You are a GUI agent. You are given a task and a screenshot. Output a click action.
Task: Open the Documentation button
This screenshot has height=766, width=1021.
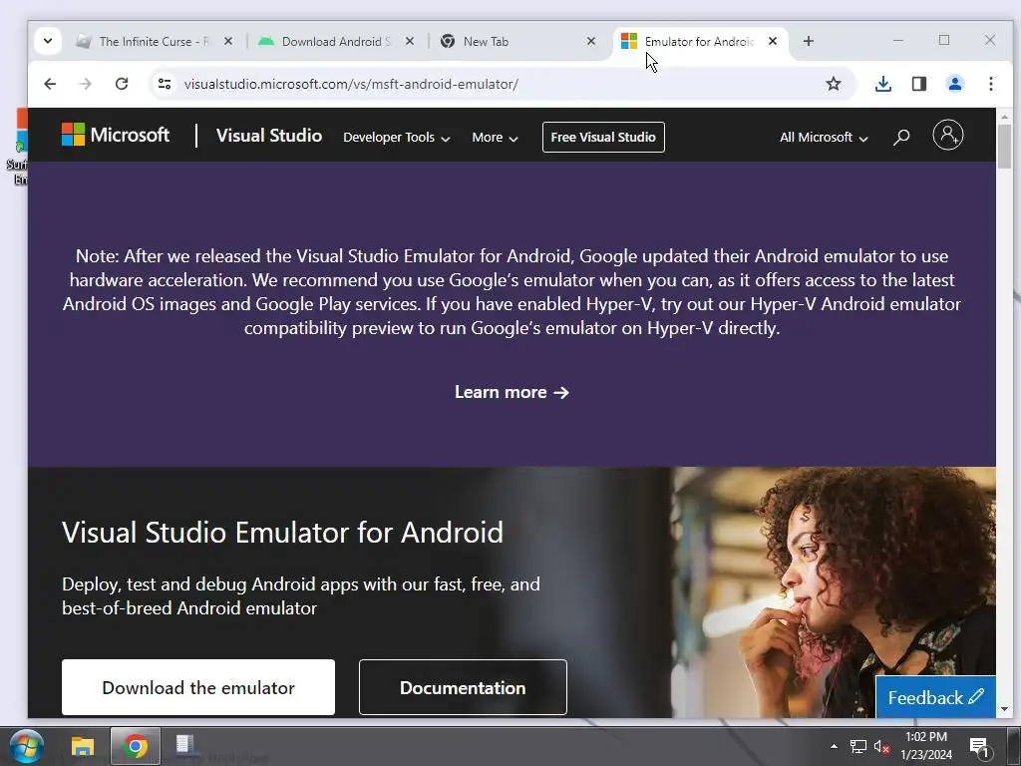[463, 687]
